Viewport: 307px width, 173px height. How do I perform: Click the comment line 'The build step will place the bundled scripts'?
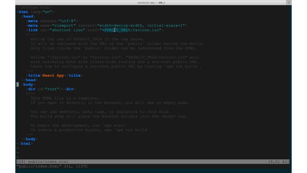109,116
